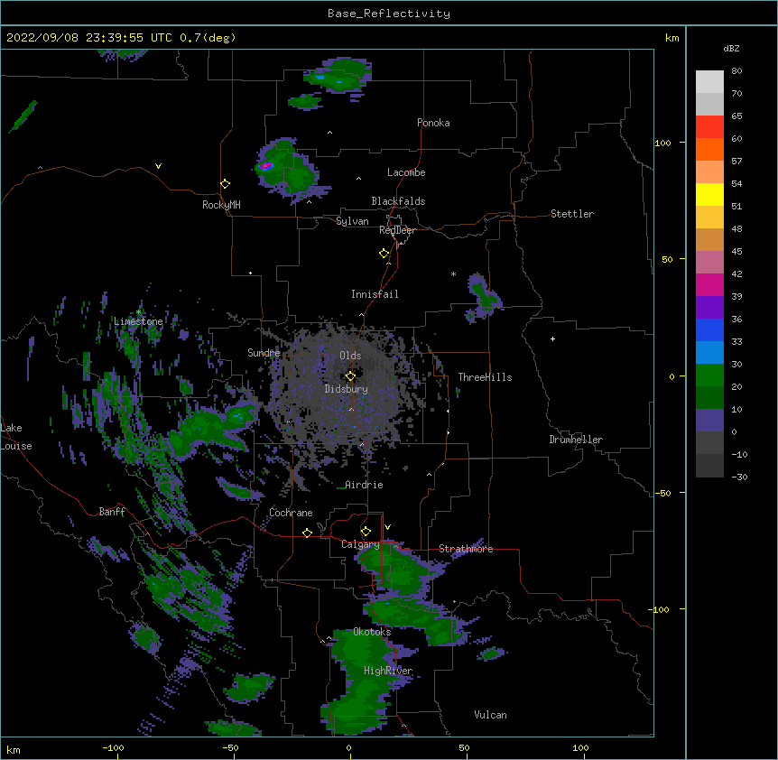This screenshot has width=778, height=760.
Task: Click the Sundre town label
Action: [x=264, y=353]
